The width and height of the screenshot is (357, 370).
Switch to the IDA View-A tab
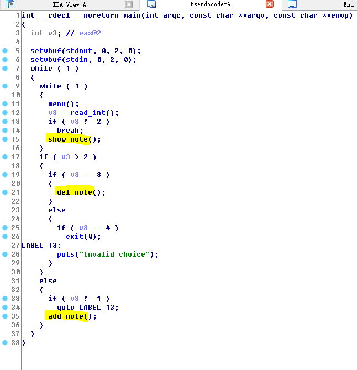coord(69,4)
